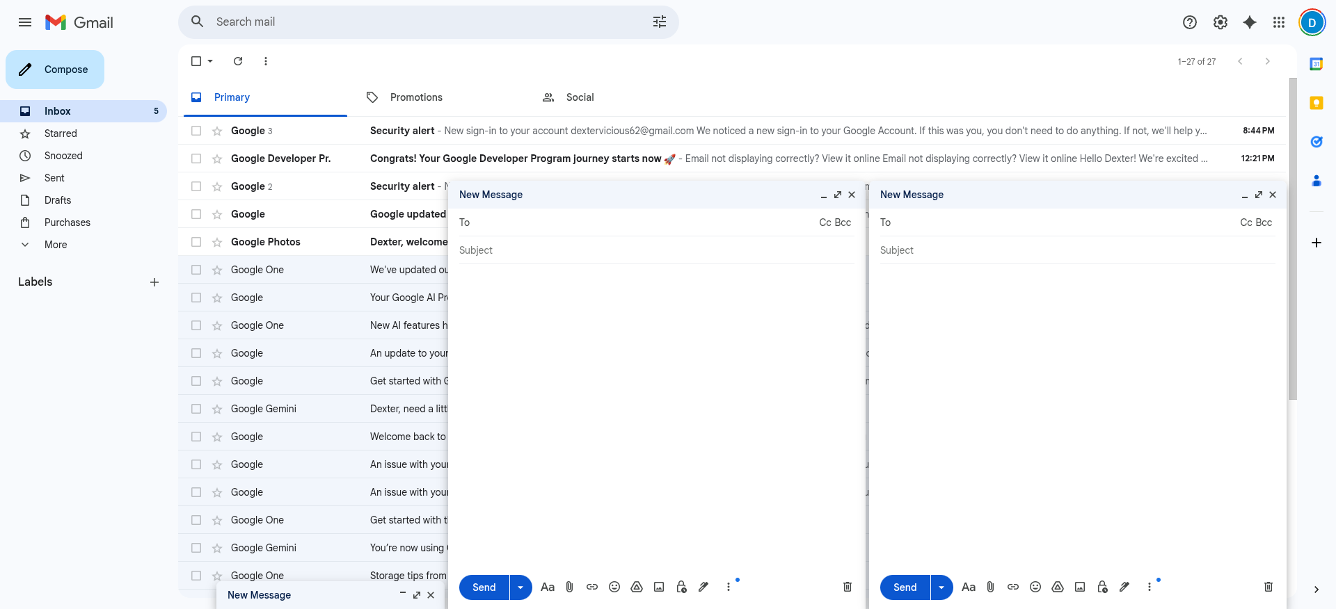Star the Google Photos email
The height and width of the screenshot is (609, 1336).
click(217, 242)
